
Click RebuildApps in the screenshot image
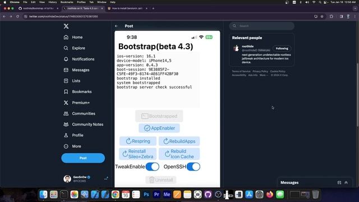click(179, 141)
